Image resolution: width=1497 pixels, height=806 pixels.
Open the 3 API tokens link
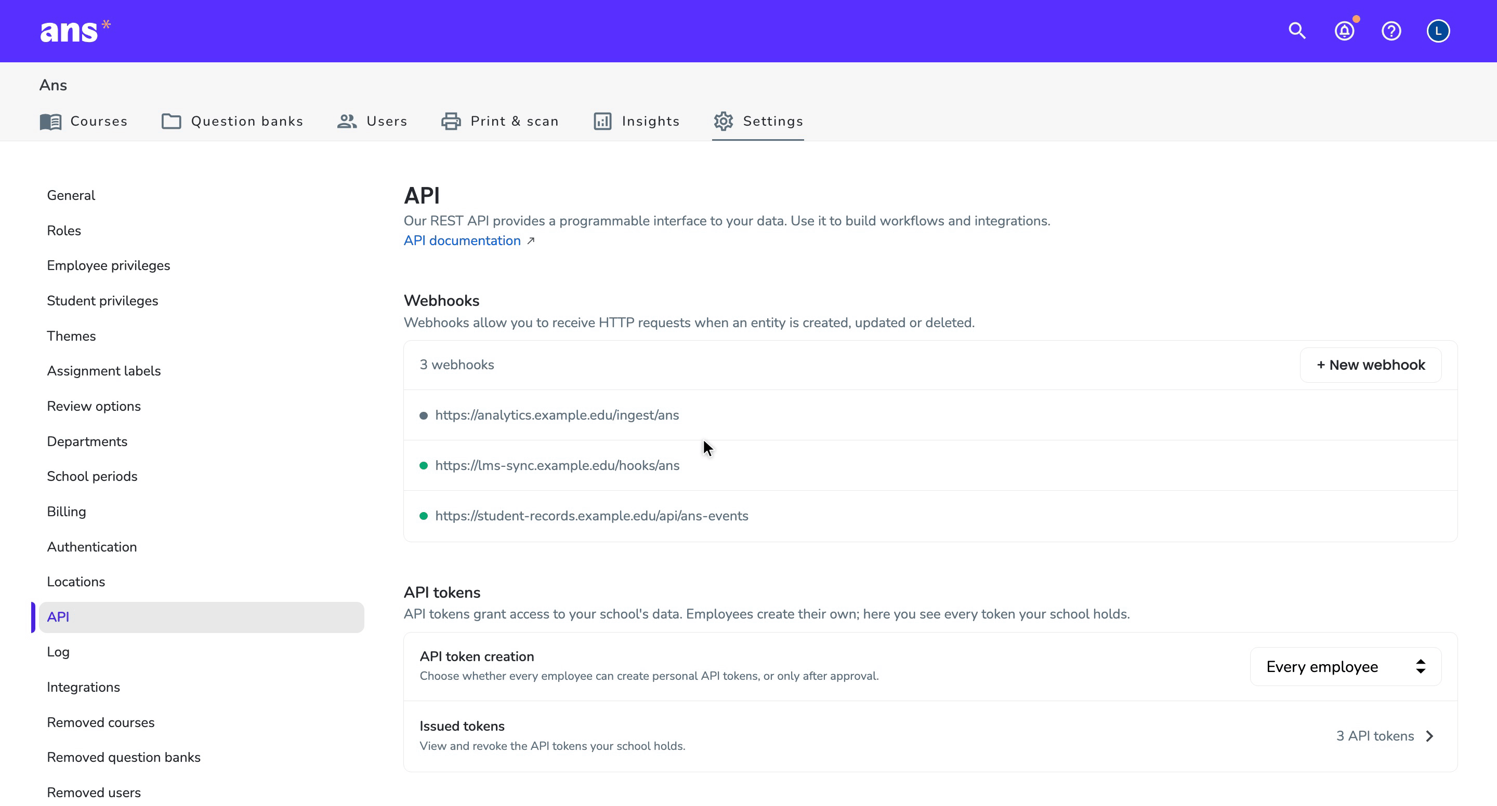coord(1375,736)
